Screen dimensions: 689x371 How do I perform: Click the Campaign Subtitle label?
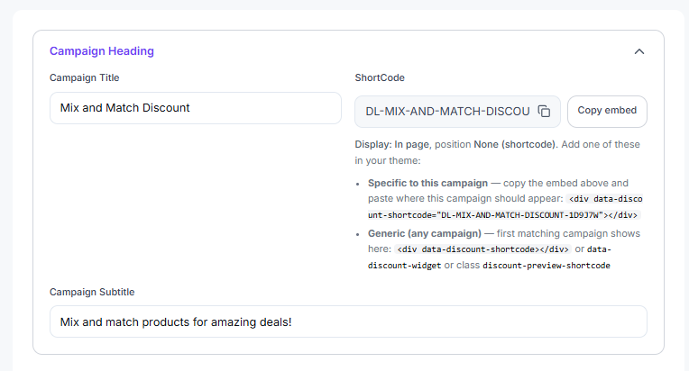[x=92, y=292]
